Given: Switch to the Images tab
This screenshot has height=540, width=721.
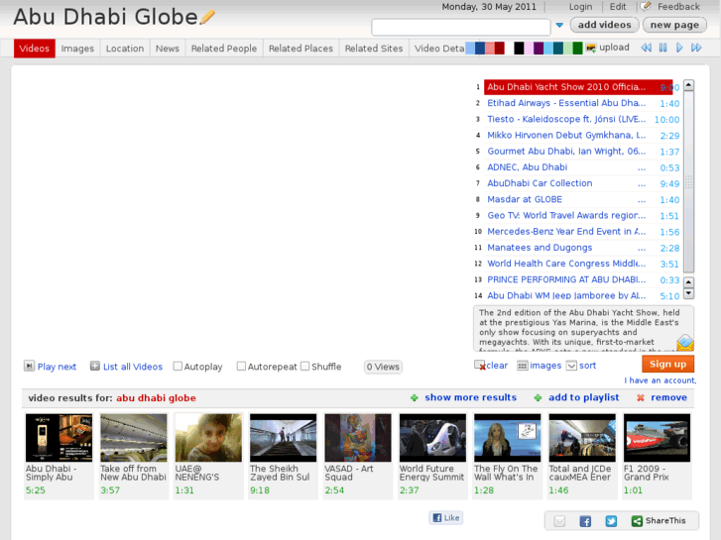Looking at the screenshot, I should pos(77,49).
